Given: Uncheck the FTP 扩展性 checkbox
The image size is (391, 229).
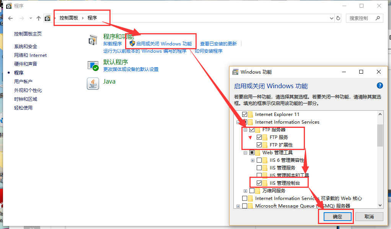Looking at the screenshot, I should coord(259,145).
